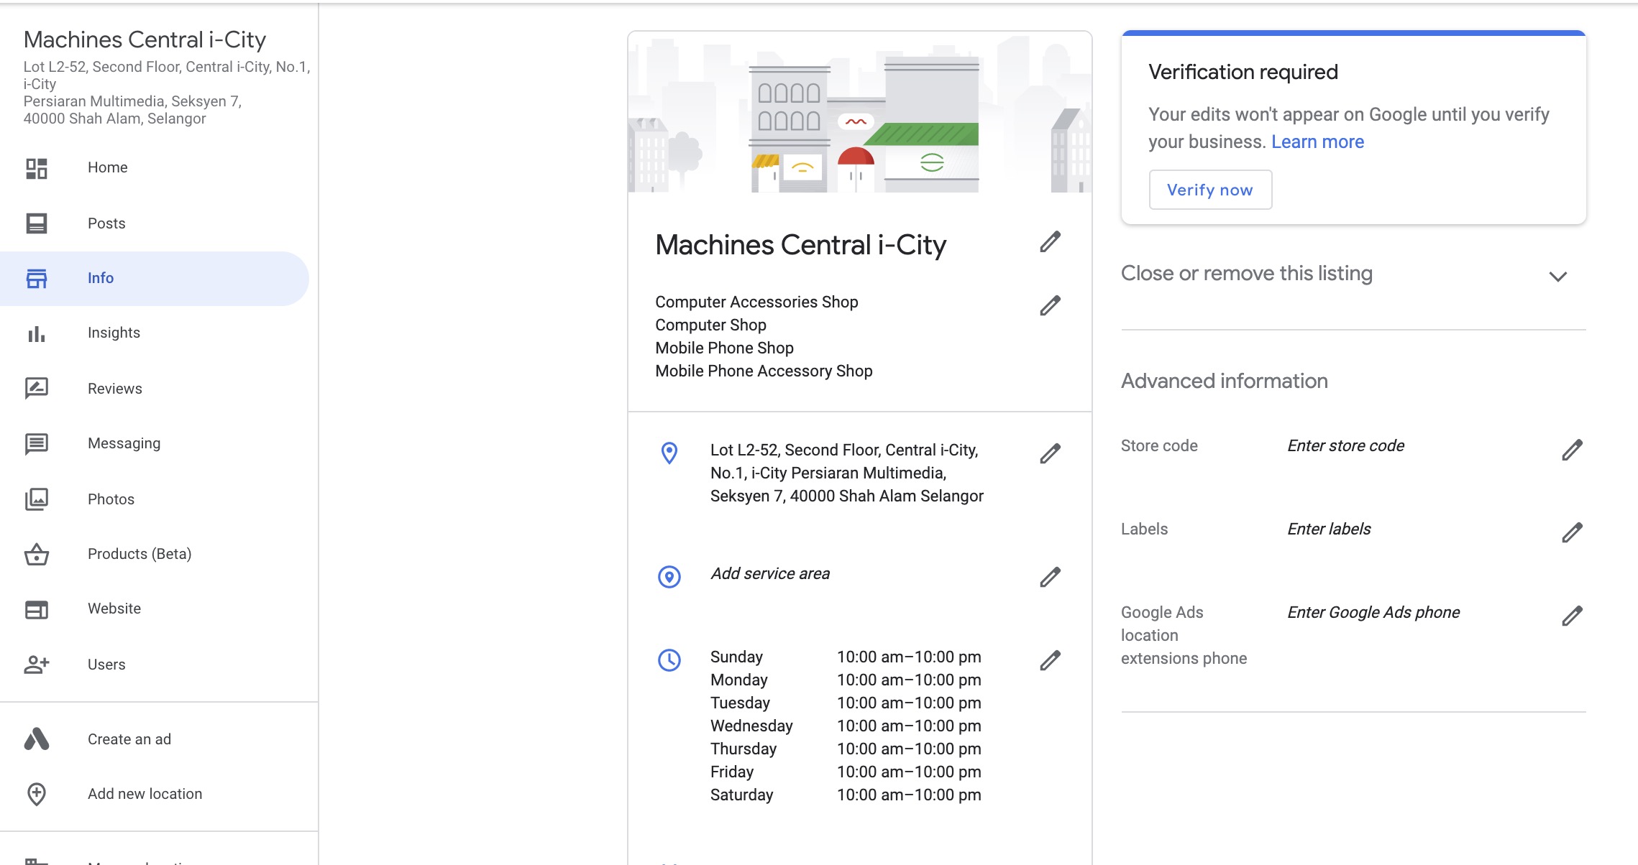Click Add new location link
The width and height of the screenshot is (1638, 865).
[x=145, y=794]
